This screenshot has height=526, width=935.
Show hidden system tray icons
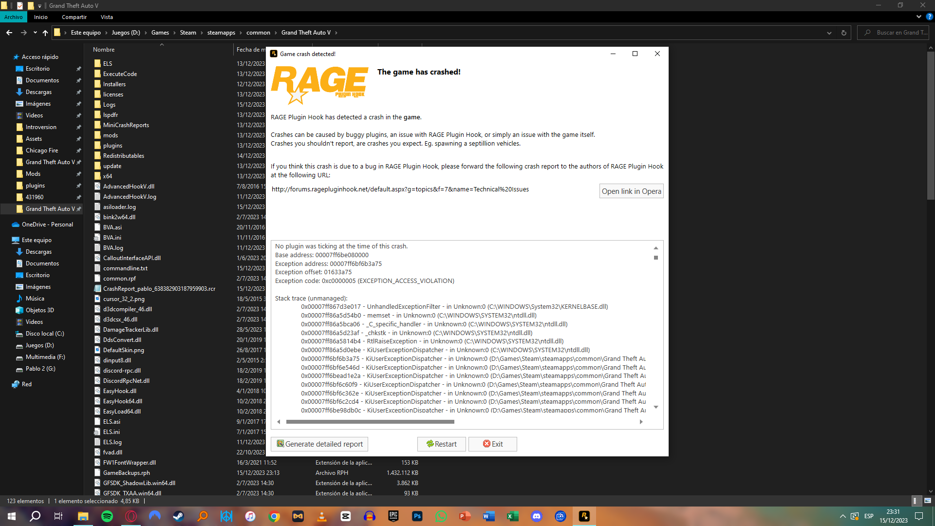pos(842,516)
